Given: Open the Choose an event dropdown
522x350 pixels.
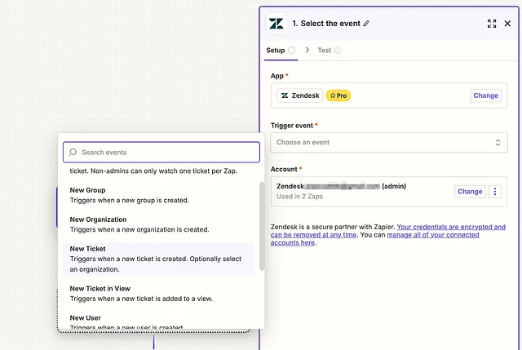Looking at the screenshot, I should click(x=389, y=143).
